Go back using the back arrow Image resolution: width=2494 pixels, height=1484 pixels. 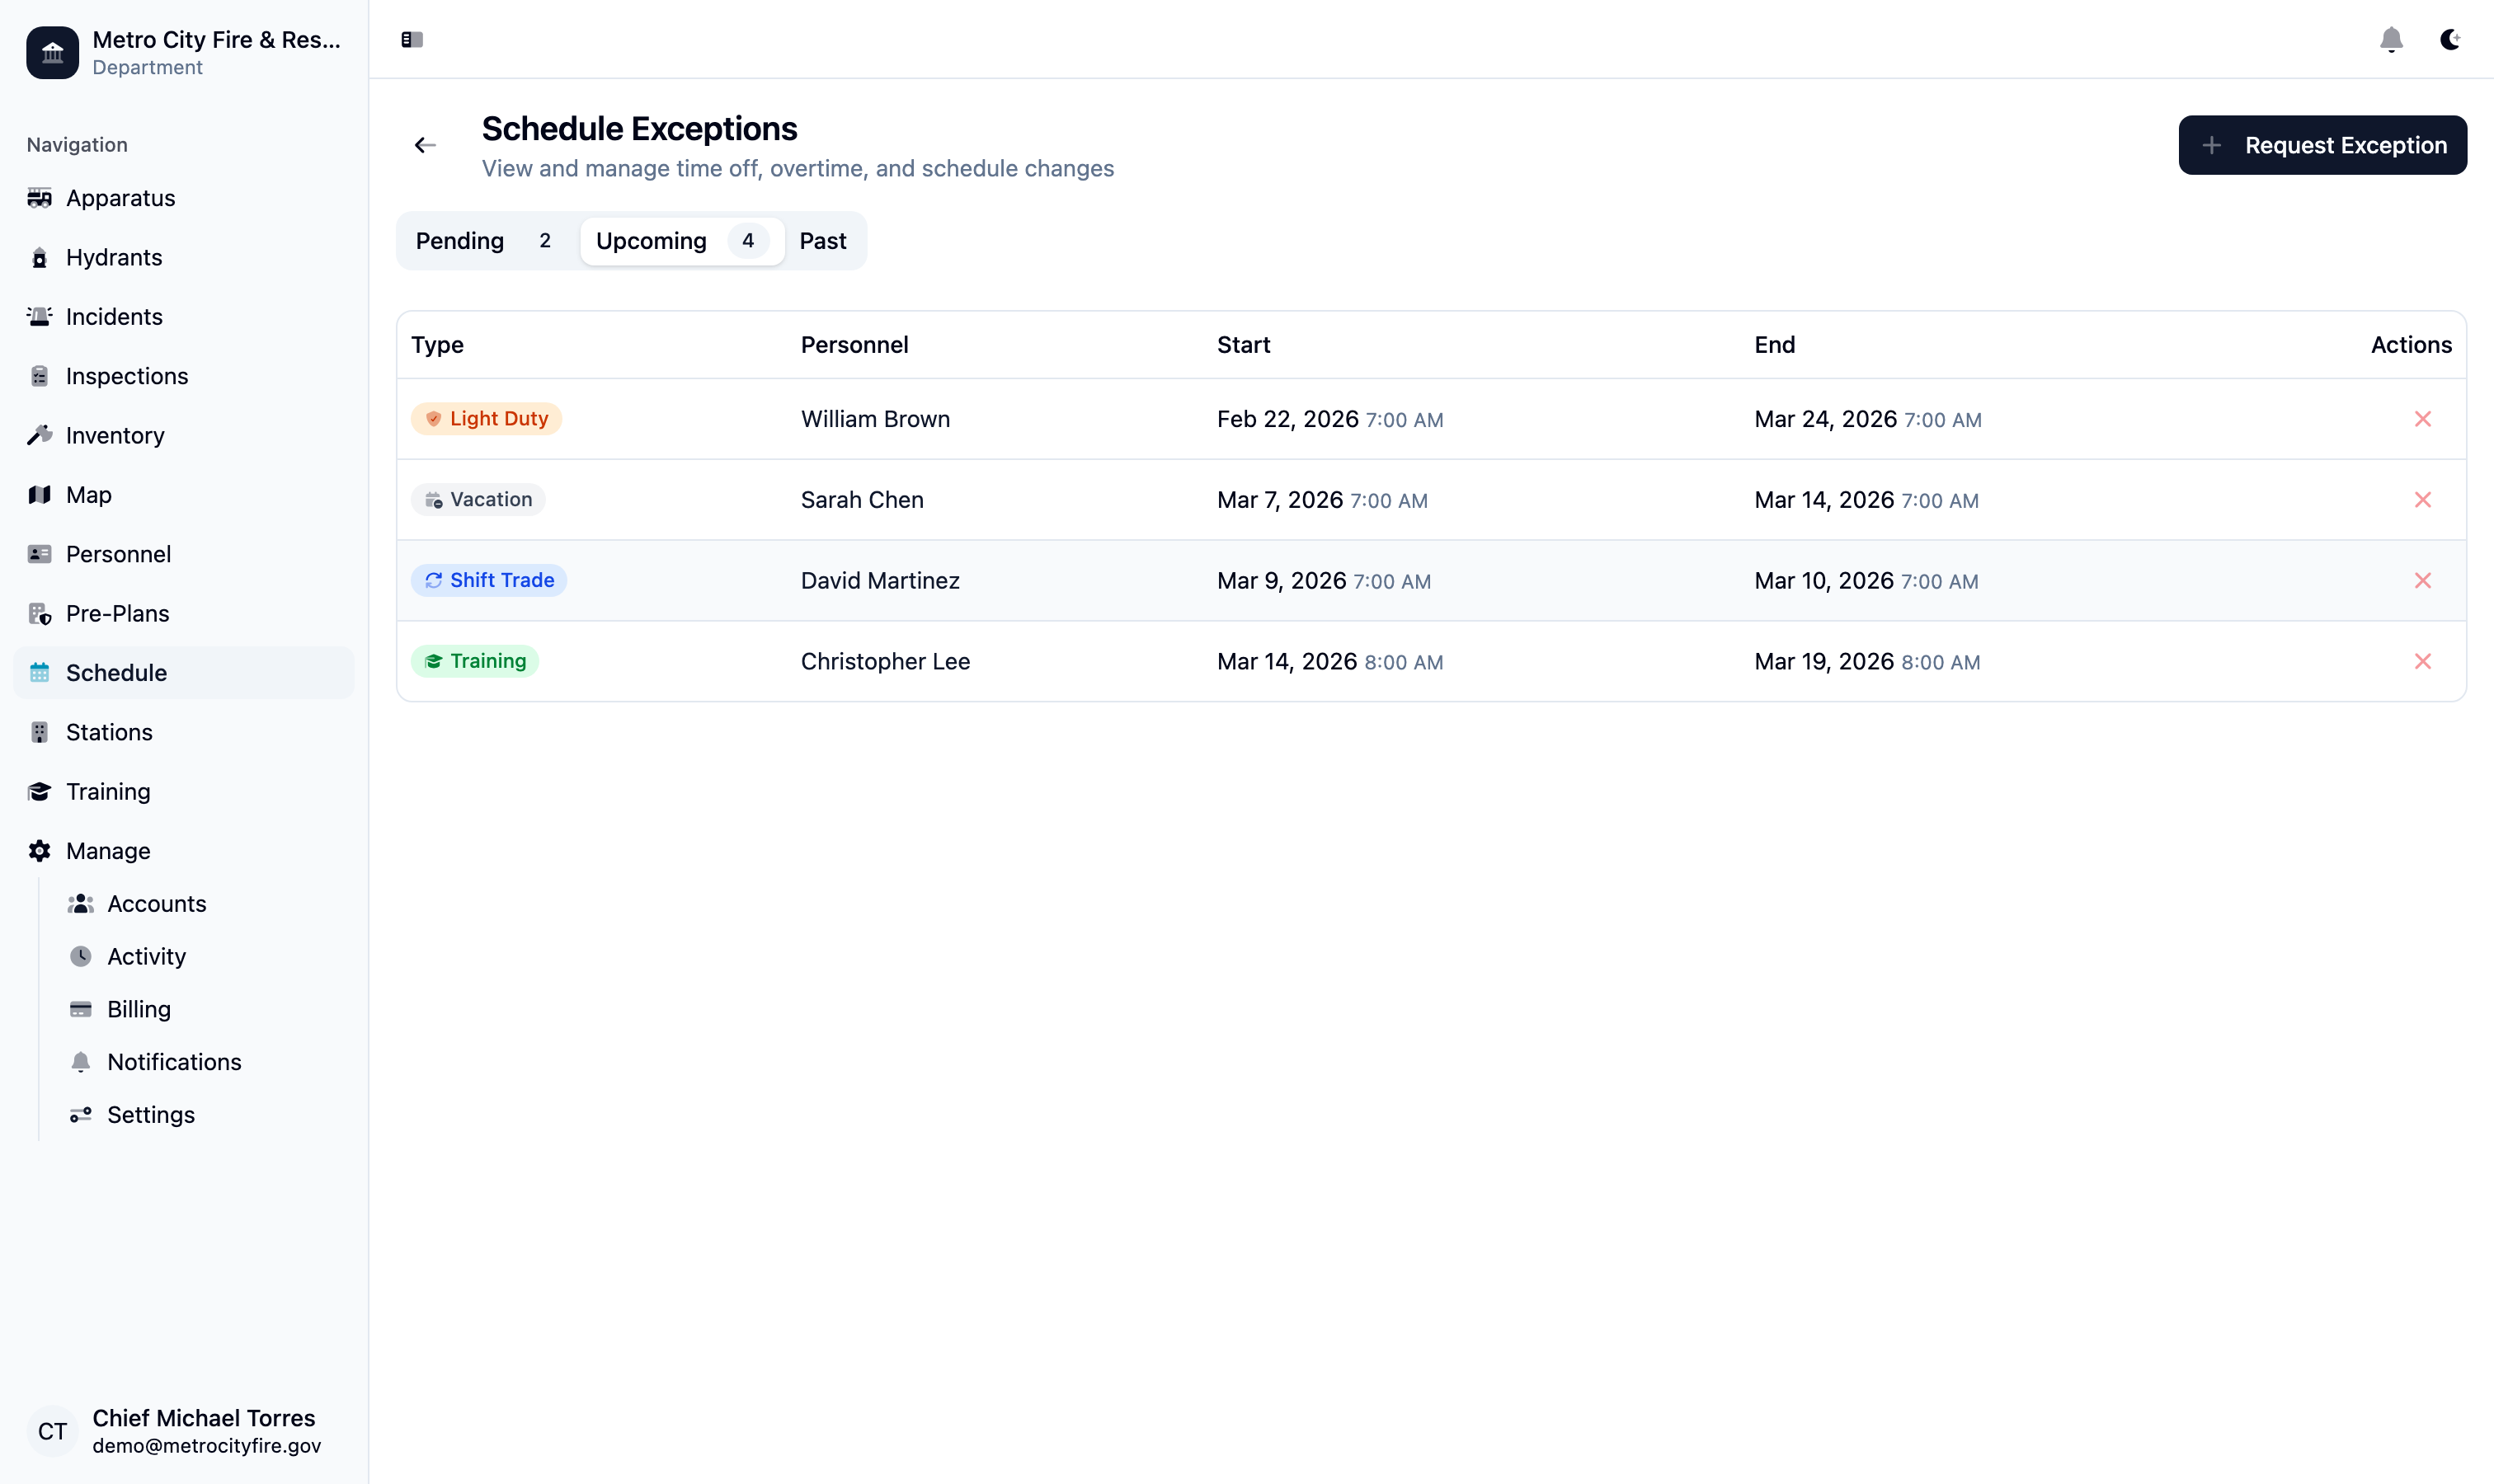click(424, 145)
